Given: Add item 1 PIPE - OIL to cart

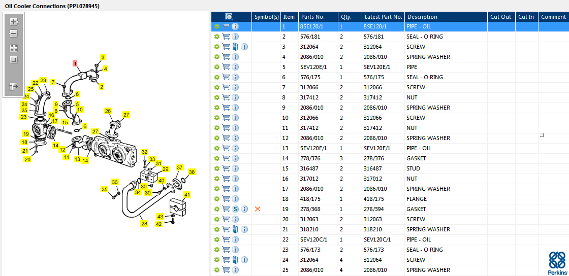Looking at the screenshot, I should 226,26.
